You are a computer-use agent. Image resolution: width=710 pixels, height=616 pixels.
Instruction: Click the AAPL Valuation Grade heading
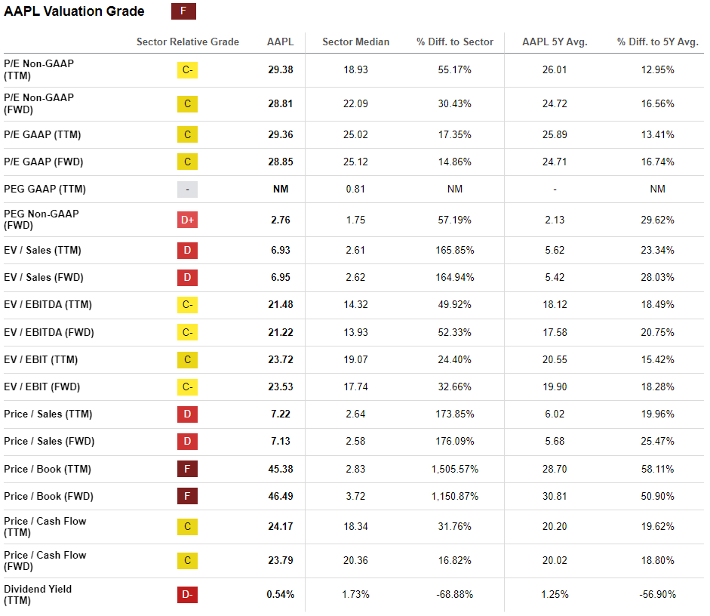[74, 11]
